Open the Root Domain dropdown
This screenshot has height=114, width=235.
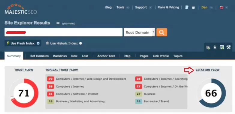139,32
